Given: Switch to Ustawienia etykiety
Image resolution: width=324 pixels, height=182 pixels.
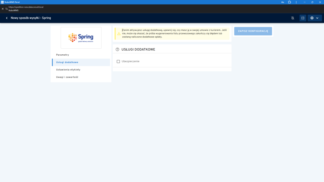Looking at the screenshot, I should (68, 70).
